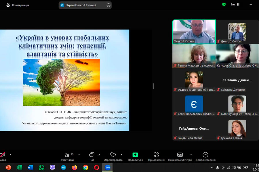259x172 pixels.
Task: Open the Чат chat panel
Action: click(92, 155)
